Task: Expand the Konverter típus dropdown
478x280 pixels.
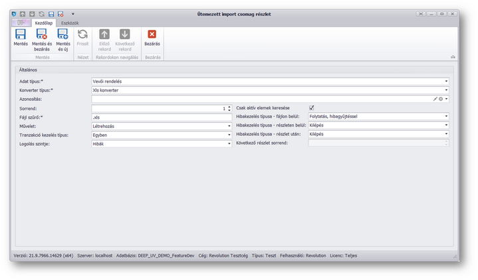Action: [x=447, y=90]
